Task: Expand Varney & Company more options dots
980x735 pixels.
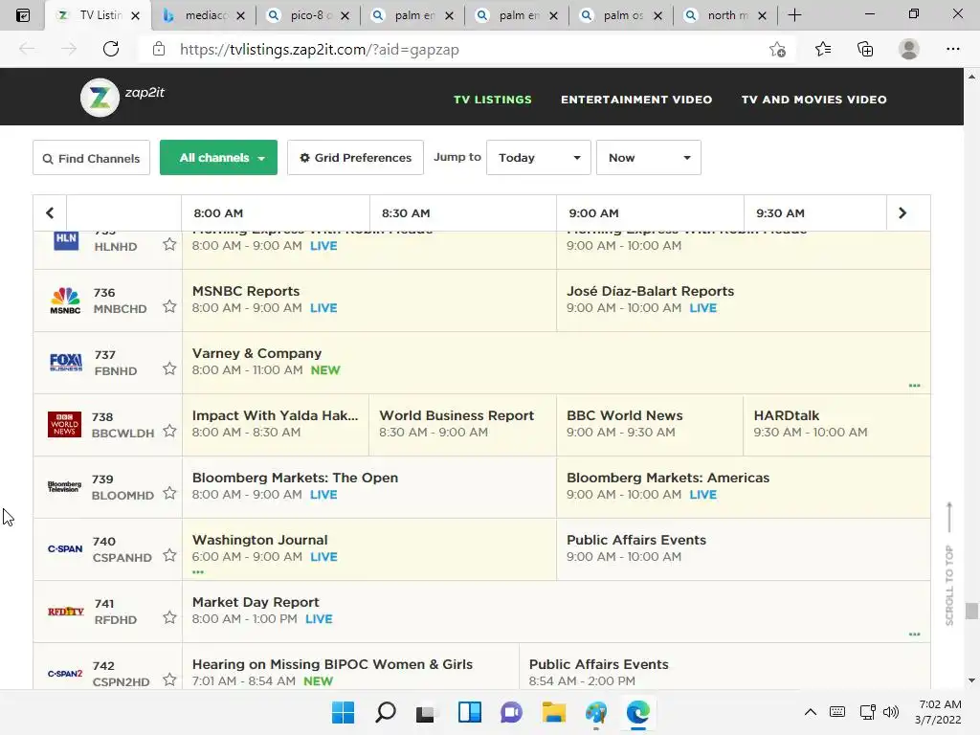Action: pos(914,386)
